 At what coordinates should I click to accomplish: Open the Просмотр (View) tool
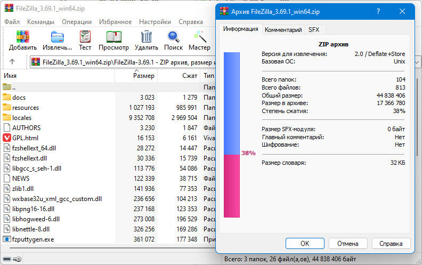tap(113, 37)
